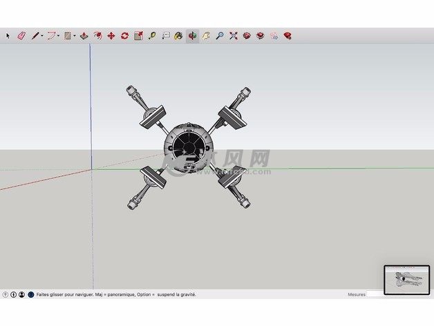Pick the Paint Bucket tool

coord(178,35)
